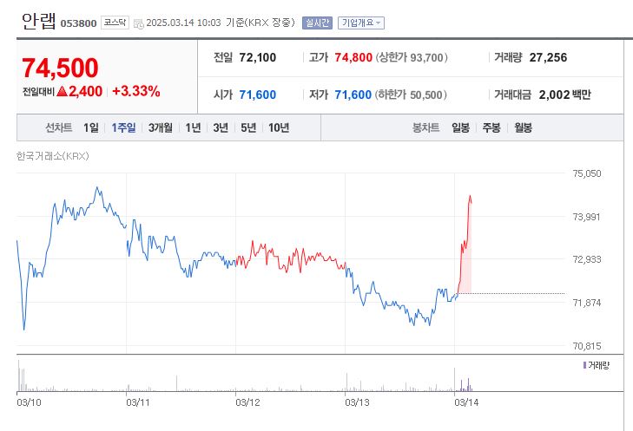
Task: Click the 안랩 stock name heading
Action: (37, 22)
